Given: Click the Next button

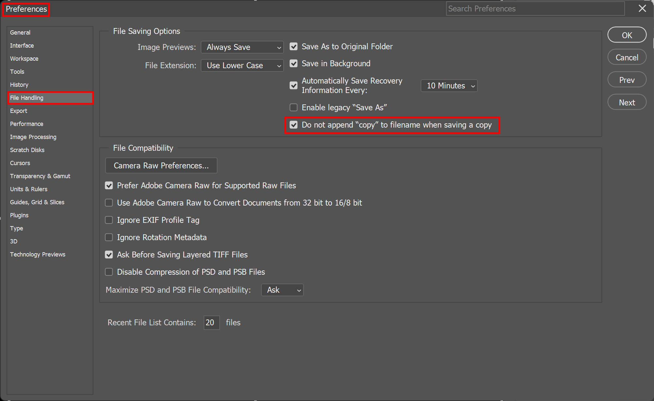Looking at the screenshot, I should click(627, 102).
